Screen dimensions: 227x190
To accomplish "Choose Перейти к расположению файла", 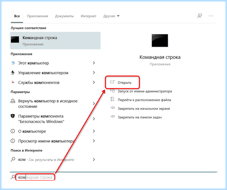I will (x=144, y=100).
